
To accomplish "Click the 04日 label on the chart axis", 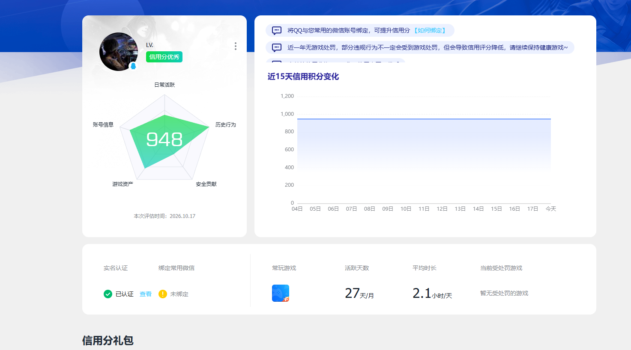I will click(x=297, y=209).
